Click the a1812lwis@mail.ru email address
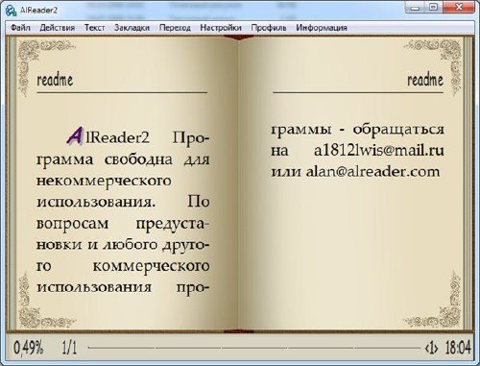The width and height of the screenshot is (480, 366). (379, 151)
